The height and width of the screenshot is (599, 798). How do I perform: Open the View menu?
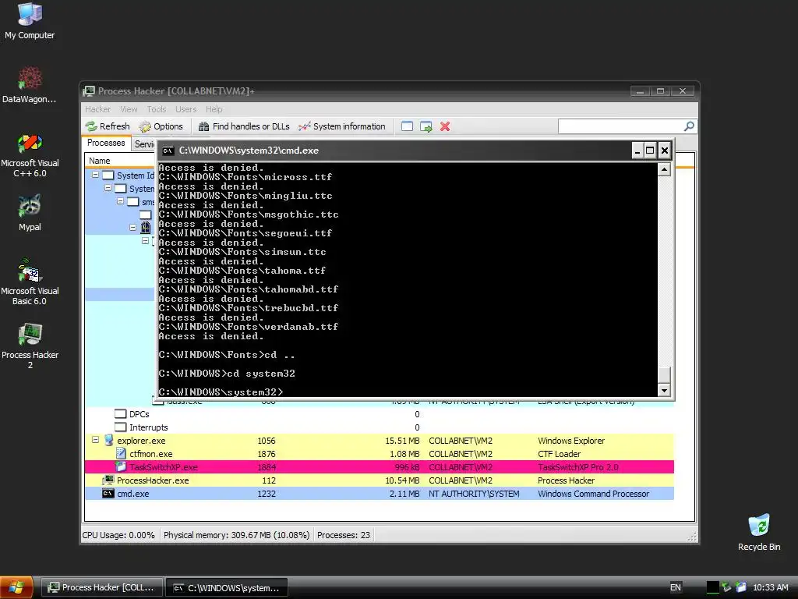point(129,109)
